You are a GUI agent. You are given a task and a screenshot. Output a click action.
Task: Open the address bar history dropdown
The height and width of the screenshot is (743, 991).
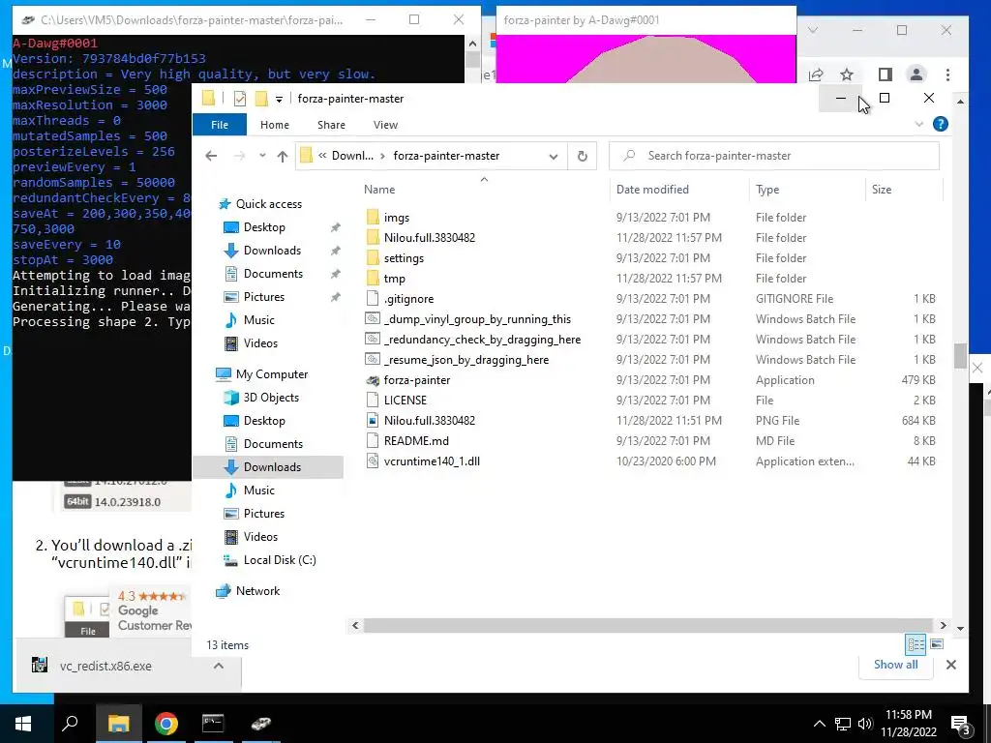point(553,156)
